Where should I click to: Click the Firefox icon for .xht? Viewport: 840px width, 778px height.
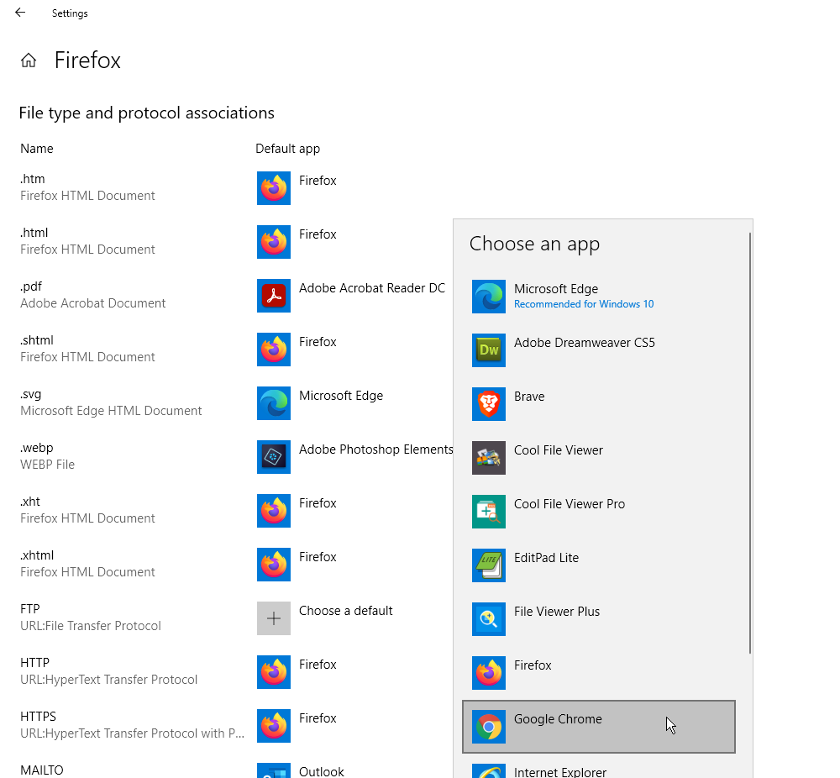click(x=274, y=511)
